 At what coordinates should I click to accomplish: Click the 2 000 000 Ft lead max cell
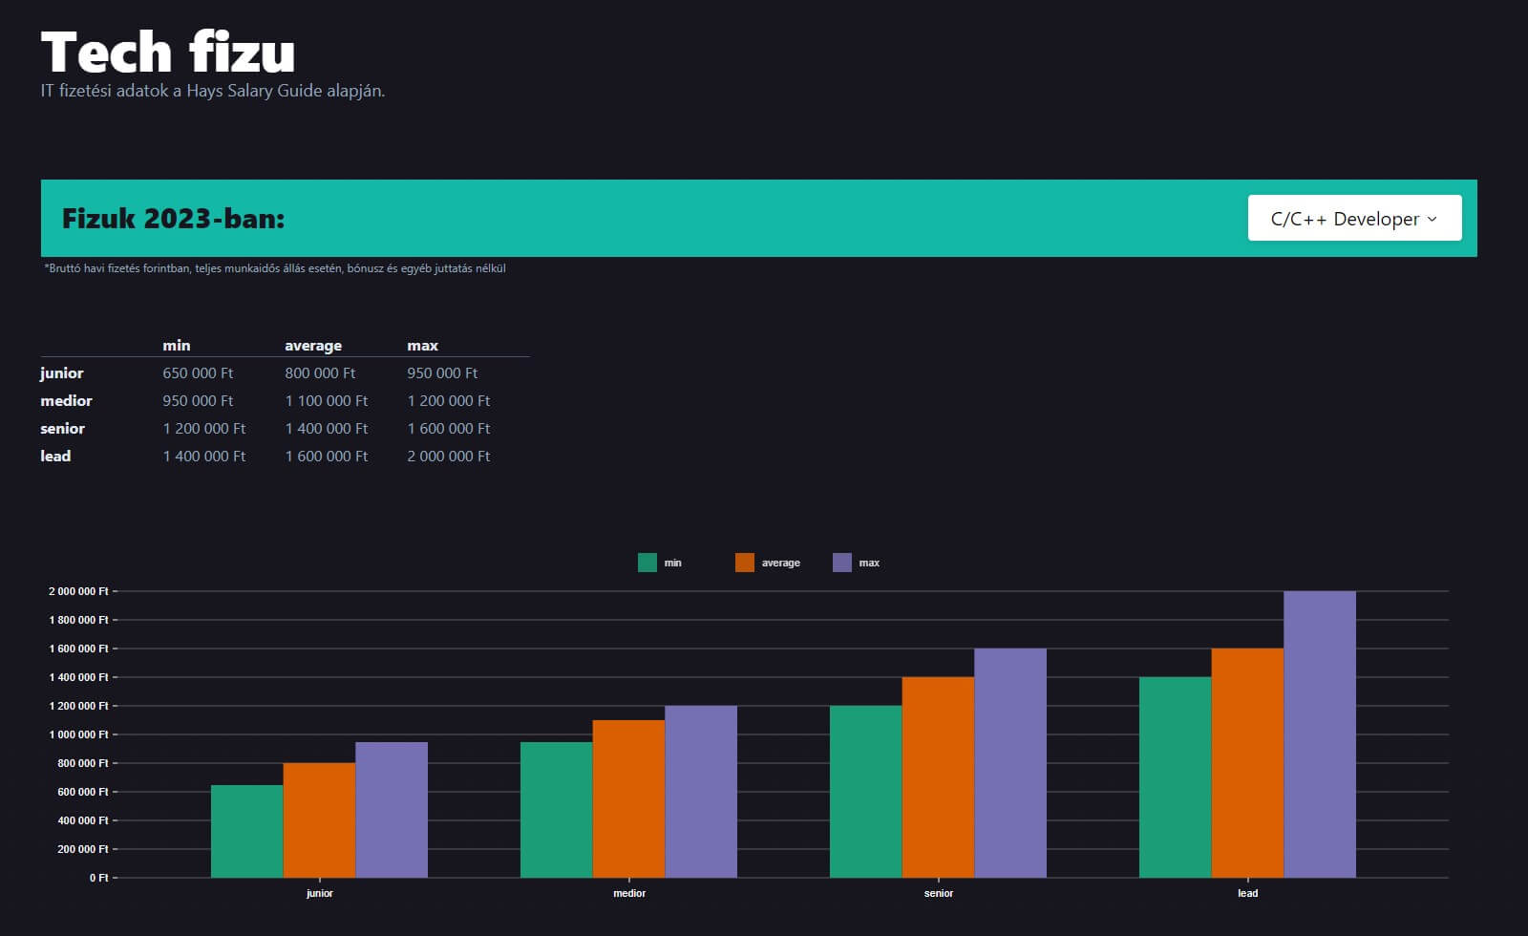448,457
